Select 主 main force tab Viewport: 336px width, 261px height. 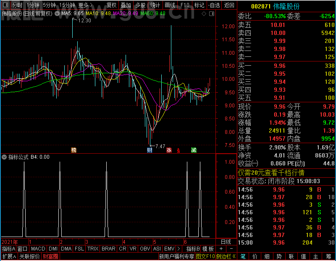pos(316,256)
